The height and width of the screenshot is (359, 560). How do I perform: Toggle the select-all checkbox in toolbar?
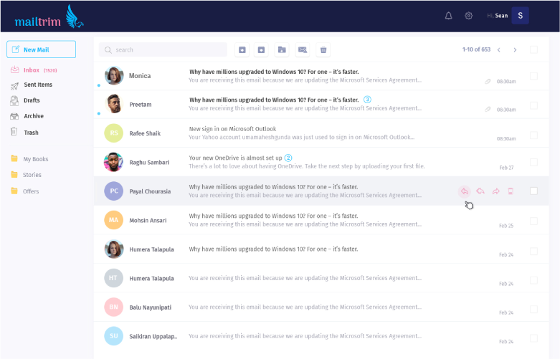point(533,49)
